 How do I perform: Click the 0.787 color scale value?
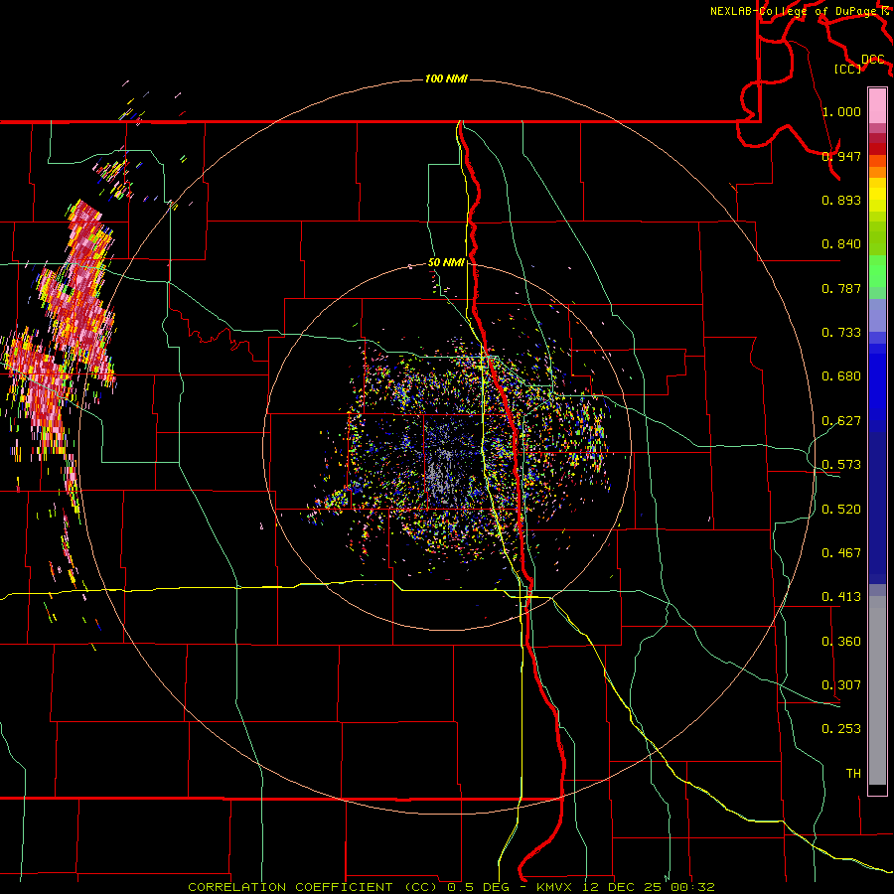pos(841,288)
